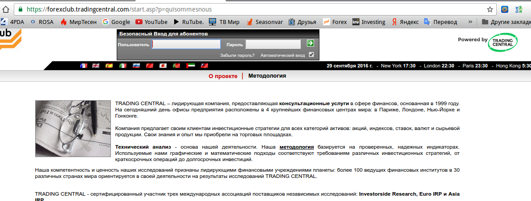This screenshot has width=531, height=201.
Task: Select the Taiwan flag language
Action: click(204, 66)
